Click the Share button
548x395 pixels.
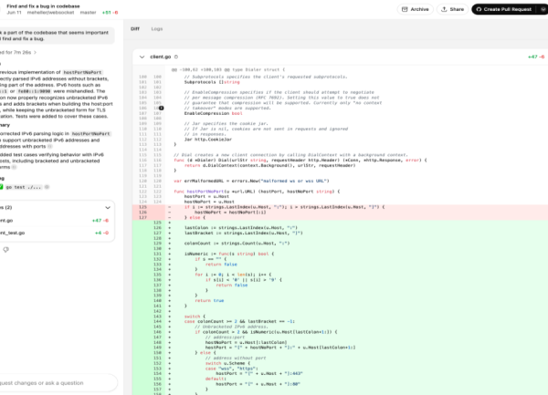pos(452,9)
